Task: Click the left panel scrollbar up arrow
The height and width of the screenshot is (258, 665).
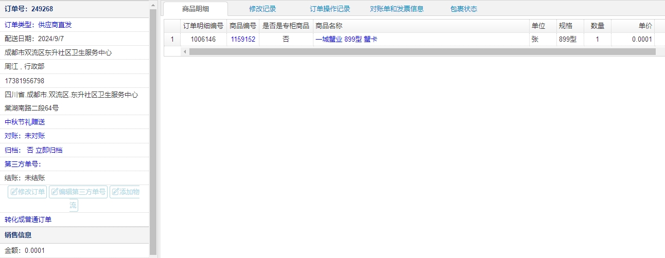Action: [x=153, y=5]
